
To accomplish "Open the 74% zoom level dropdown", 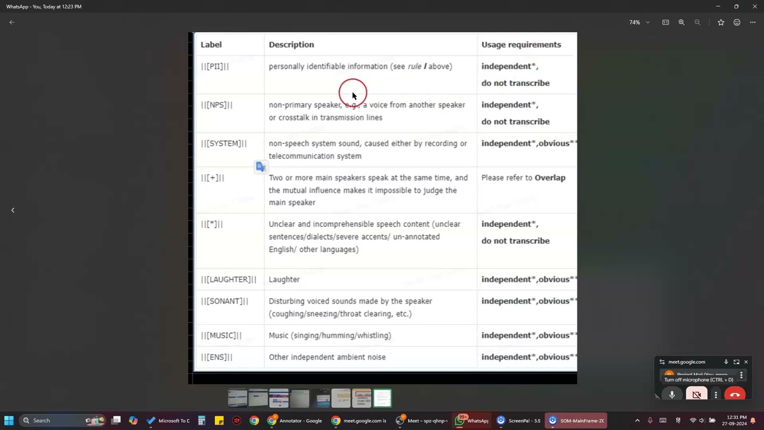I will (639, 22).
